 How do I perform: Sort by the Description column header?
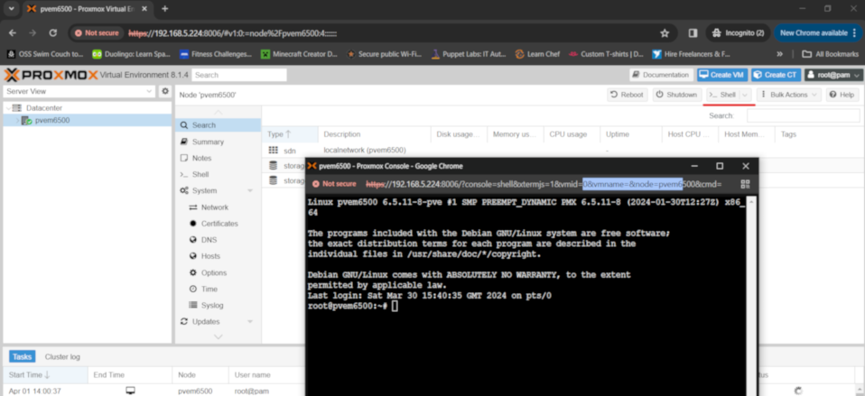tap(375, 134)
